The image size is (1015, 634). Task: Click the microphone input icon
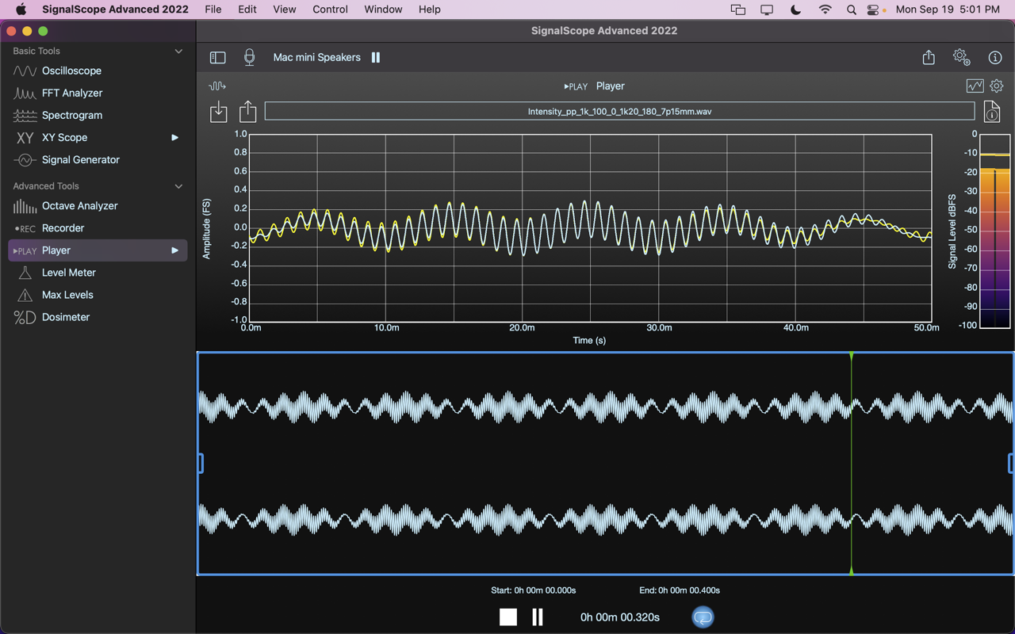tap(249, 57)
